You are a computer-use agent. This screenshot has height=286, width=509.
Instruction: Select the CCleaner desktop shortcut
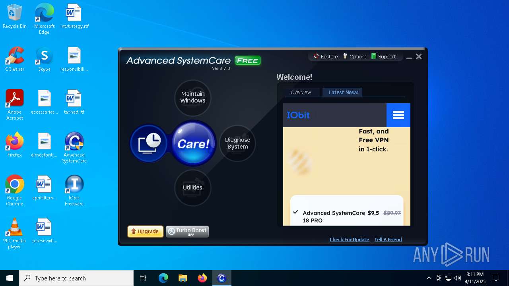point(15,60)
